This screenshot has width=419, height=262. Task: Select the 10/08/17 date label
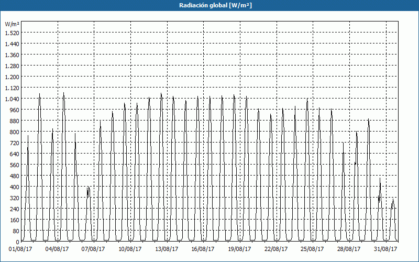coord(130,249)
